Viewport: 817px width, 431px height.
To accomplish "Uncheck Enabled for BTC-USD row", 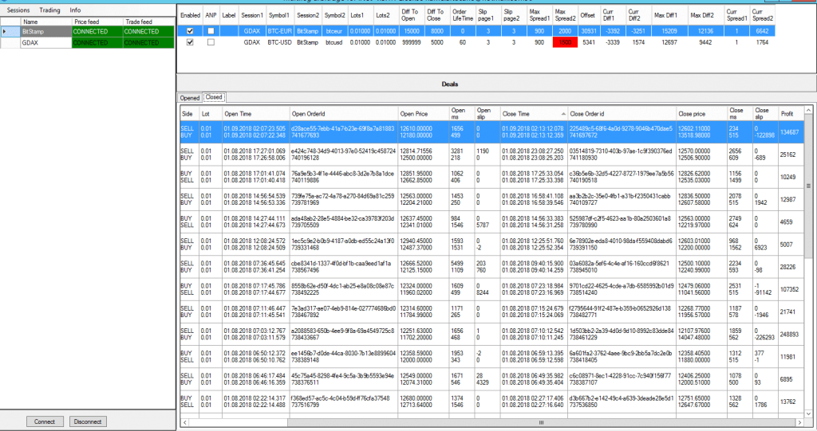I will tap(190, 43).
